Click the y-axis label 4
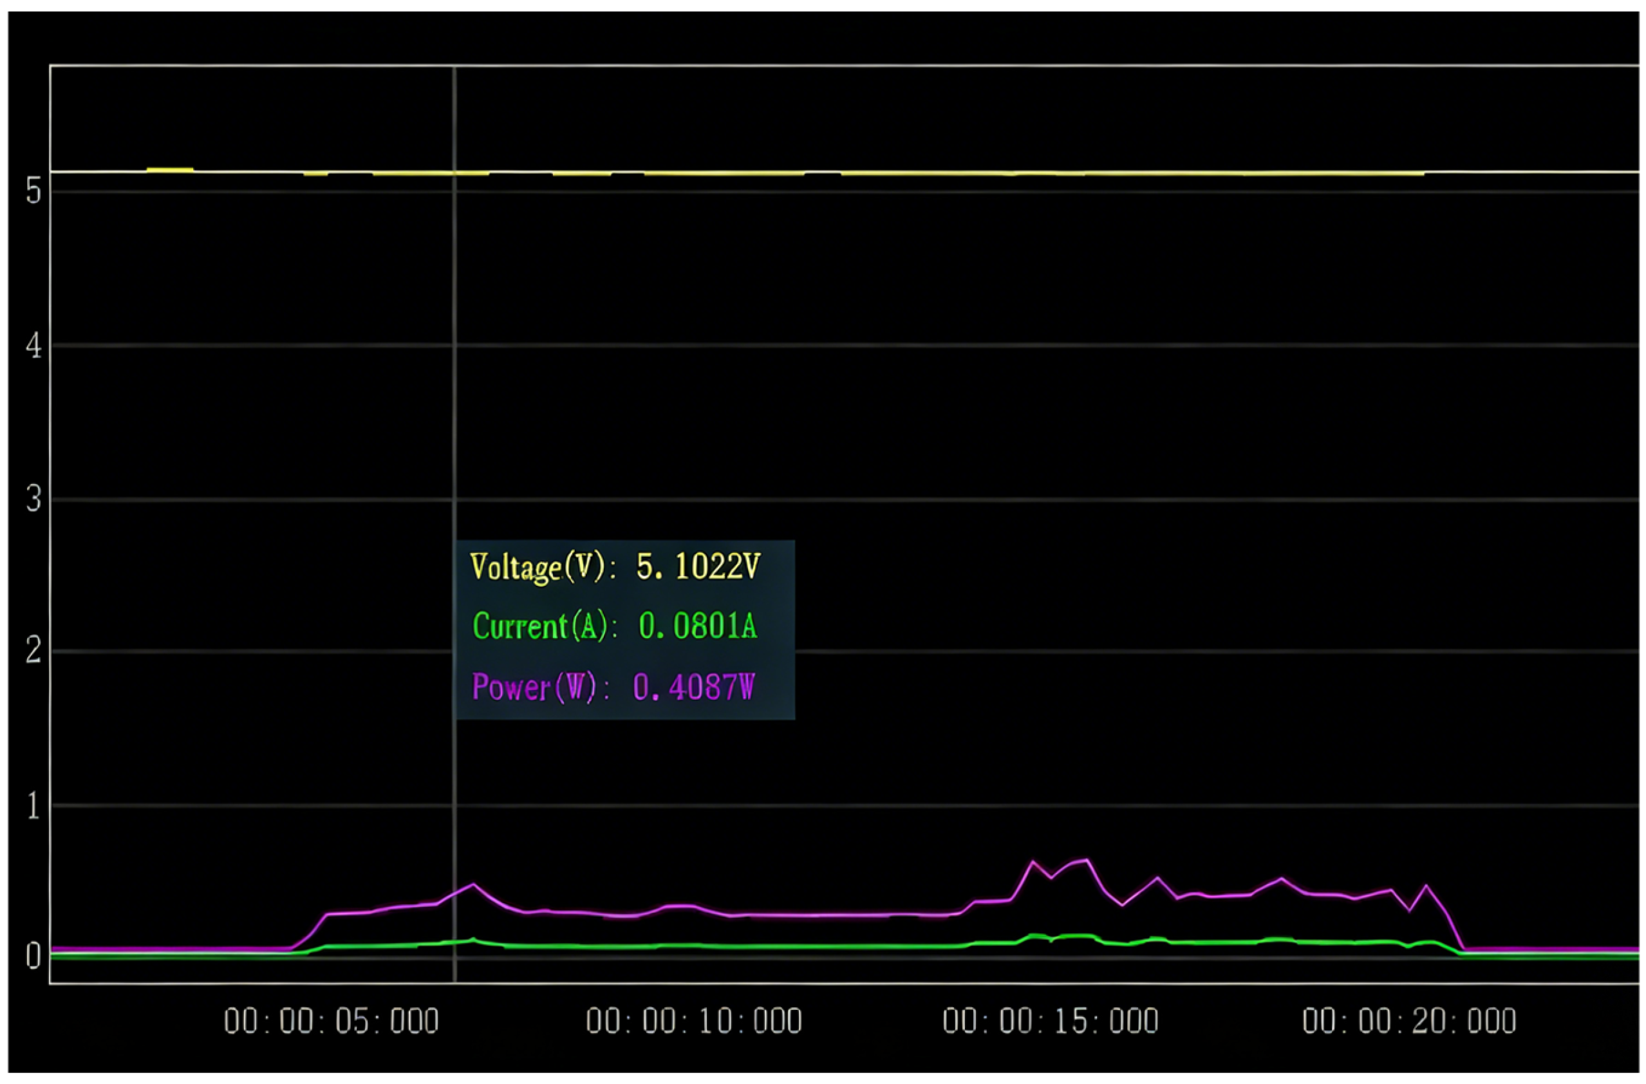The width and height of the screenshot is (1646, 1084). [x=33, y=345]
